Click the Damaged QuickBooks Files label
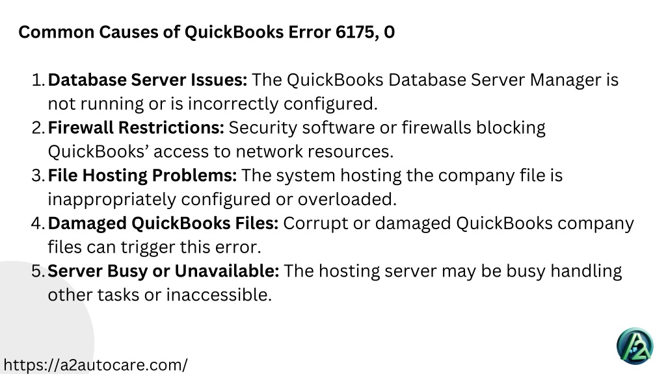The image size is (666, 374). pos(163,223)
